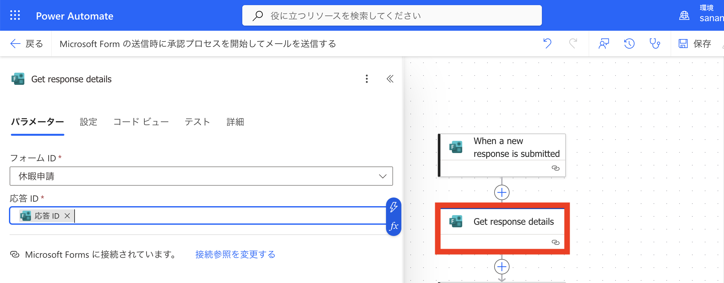Open the feedback icon in toolbar
This screenshot has height=283, width=724.
[x=604, y=44]
